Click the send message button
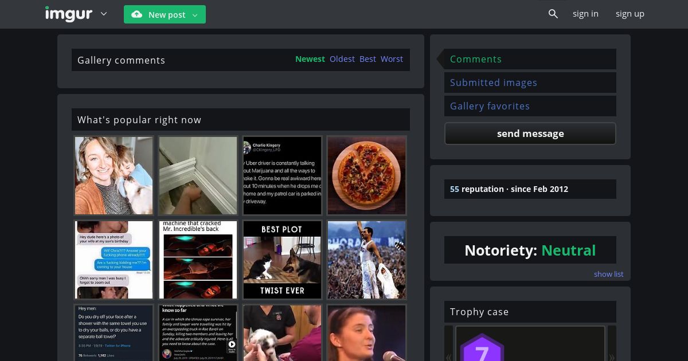 click(530, 134)
